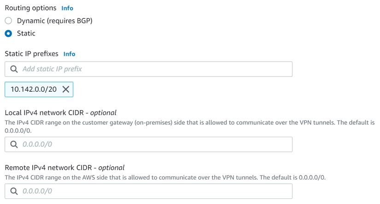380x204 pixels.
Task: Click the "Dynamic (requires BGP)" option label
Action: coord(55,21)
